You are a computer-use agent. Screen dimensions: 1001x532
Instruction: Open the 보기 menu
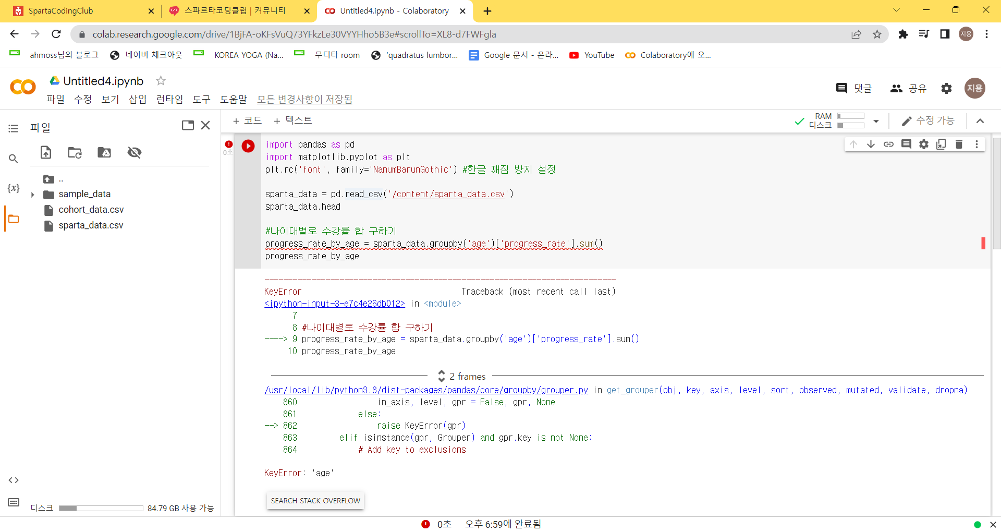pyautogui.click(x=110, y=99)
